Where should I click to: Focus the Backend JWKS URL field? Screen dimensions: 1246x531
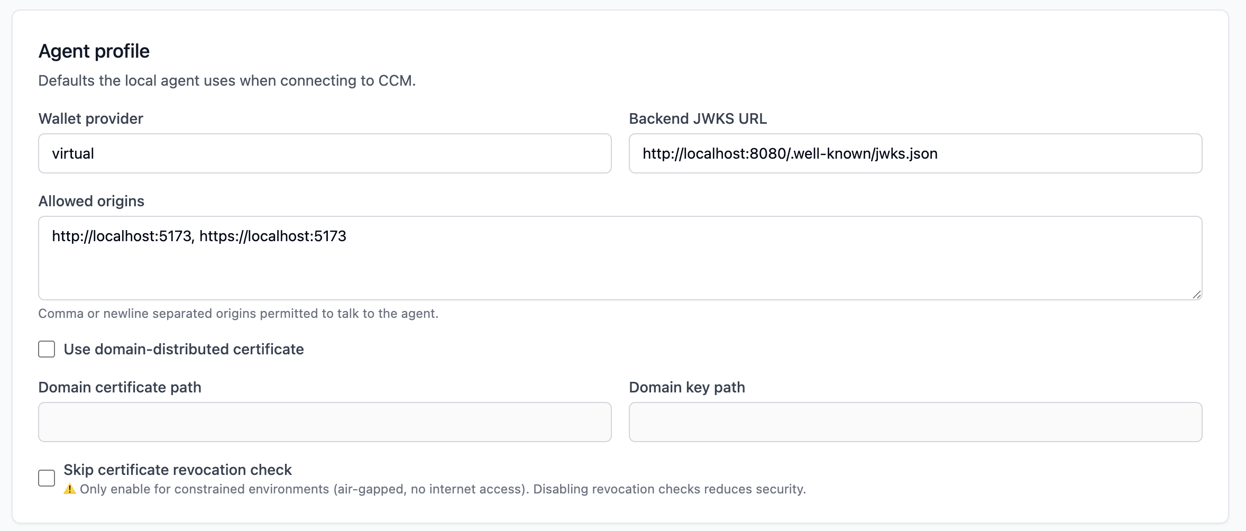[915, 153]
